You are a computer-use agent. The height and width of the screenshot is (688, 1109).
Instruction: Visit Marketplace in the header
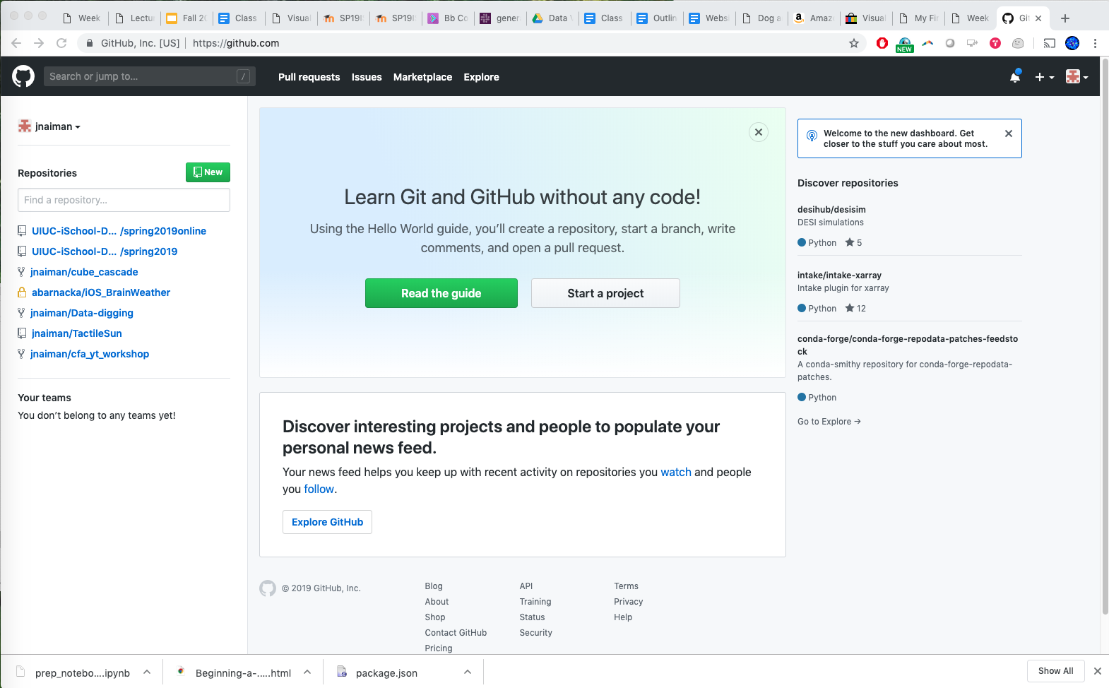422,77
